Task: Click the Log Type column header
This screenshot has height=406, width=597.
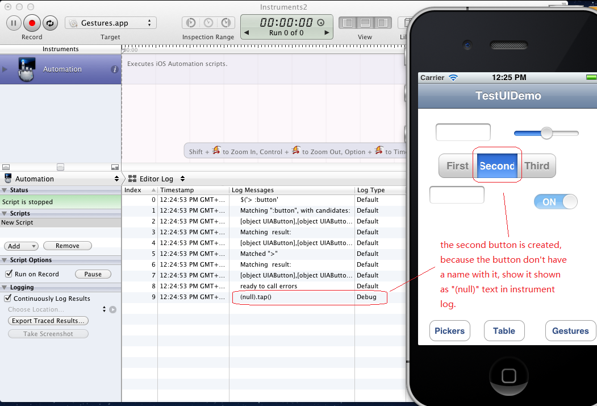Action: [380, 190]
